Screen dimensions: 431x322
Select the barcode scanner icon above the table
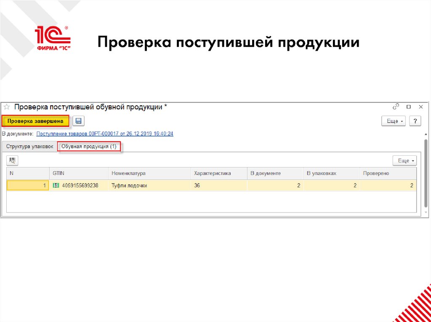[12, 160]
